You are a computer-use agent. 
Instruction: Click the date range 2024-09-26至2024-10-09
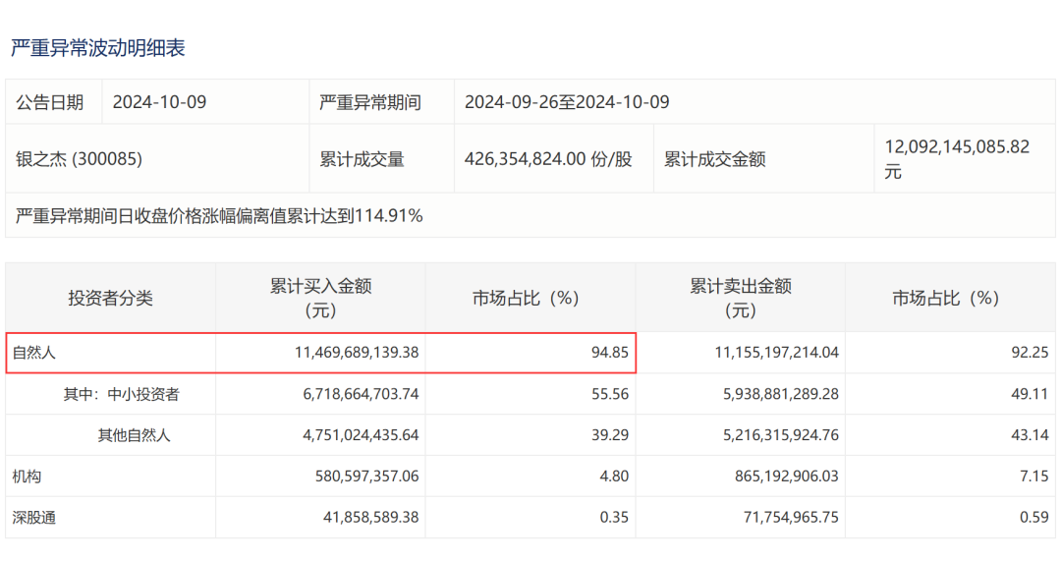pyautogui.click(x=566, y=102)
